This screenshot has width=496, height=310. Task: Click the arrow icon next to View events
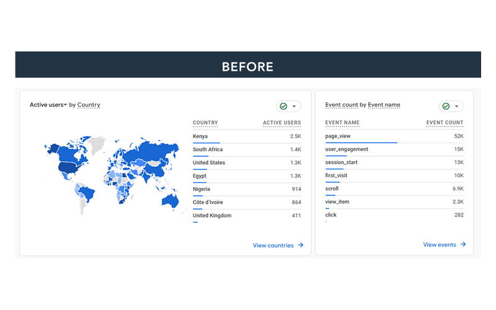[463, 244]
